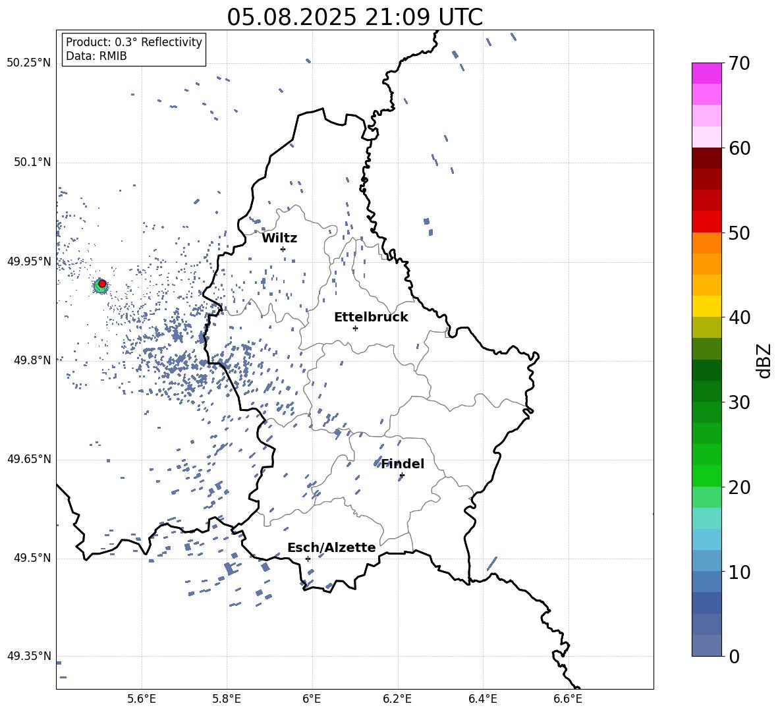Click the Data: RMIB text

[96, 56]
